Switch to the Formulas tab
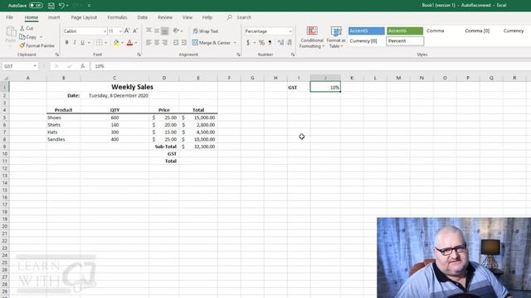This screenshot has height=298, width=531. coord(117,17)
